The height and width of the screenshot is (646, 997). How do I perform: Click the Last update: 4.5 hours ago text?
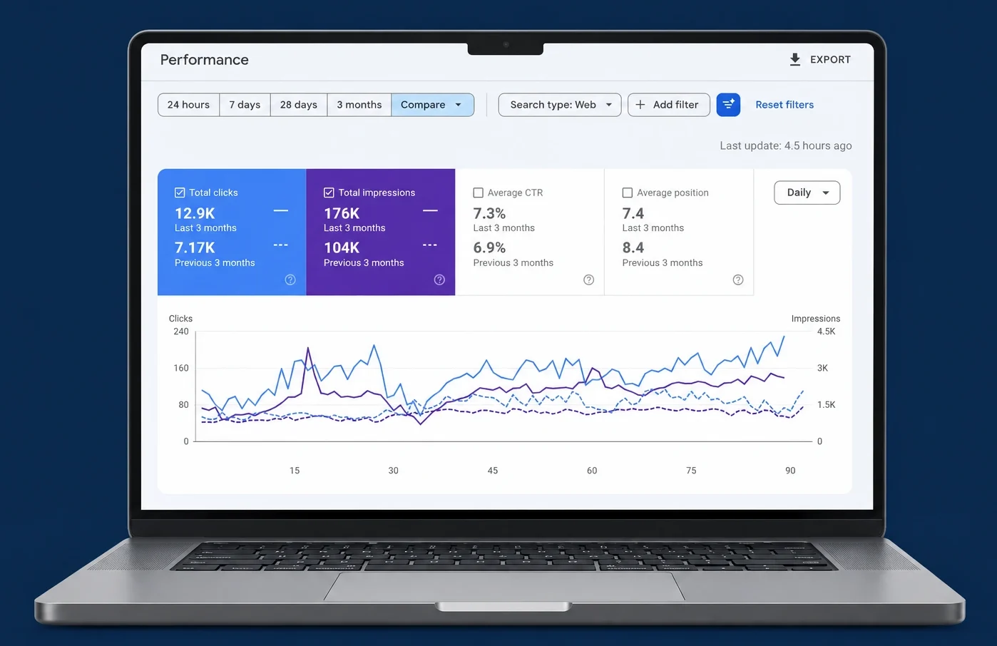[x=786, y=145]
